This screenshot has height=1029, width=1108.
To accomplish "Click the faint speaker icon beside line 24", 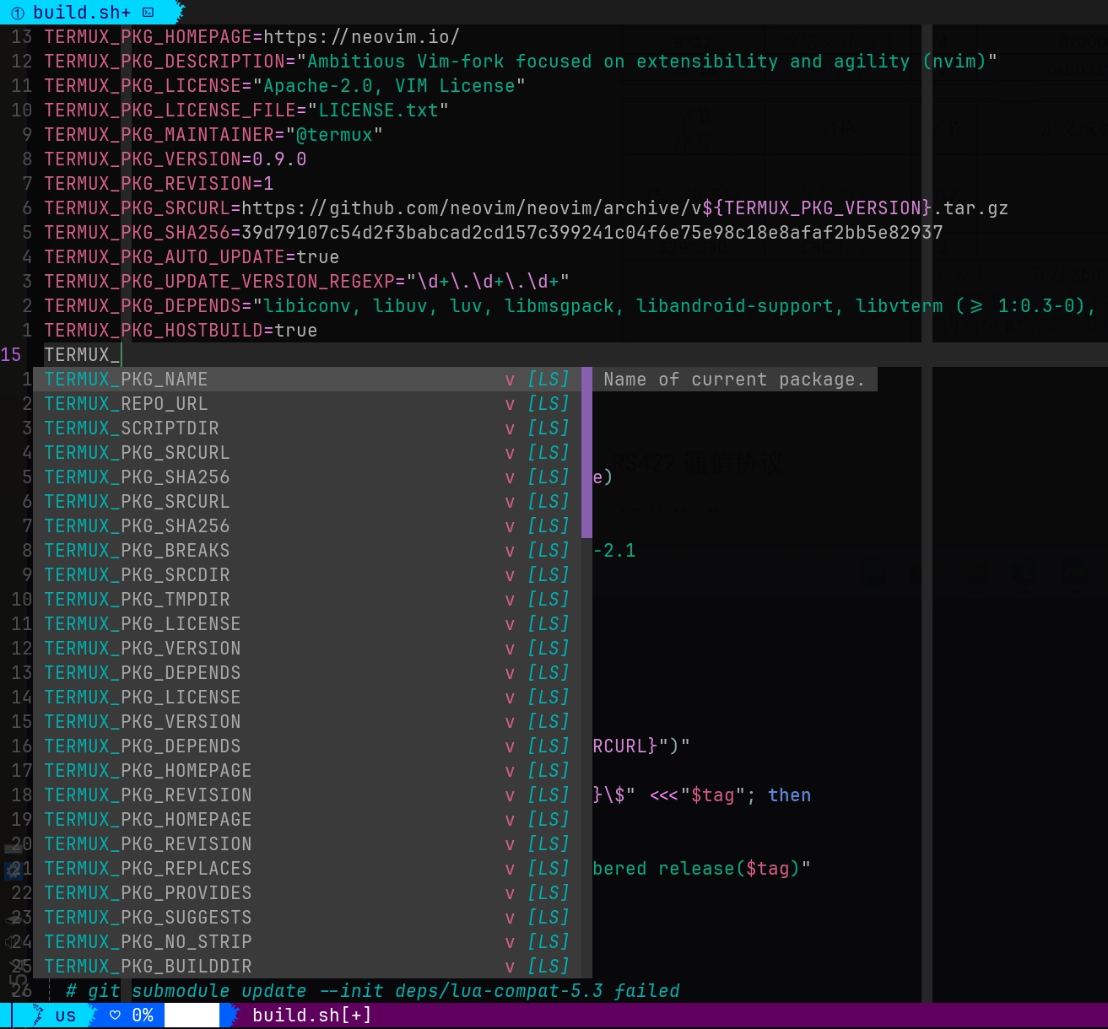I will pyautogui.click(x=10, y=942).
